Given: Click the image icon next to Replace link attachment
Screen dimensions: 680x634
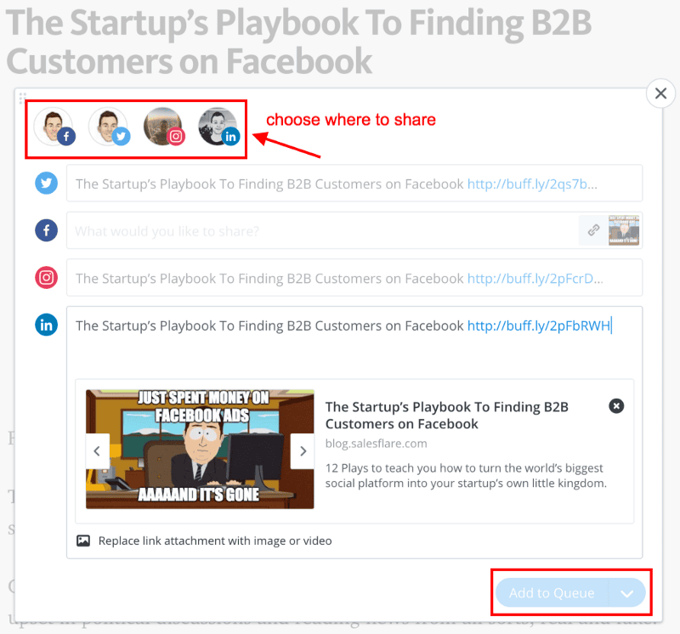Looking at the screenshot, I should (83, 541).
